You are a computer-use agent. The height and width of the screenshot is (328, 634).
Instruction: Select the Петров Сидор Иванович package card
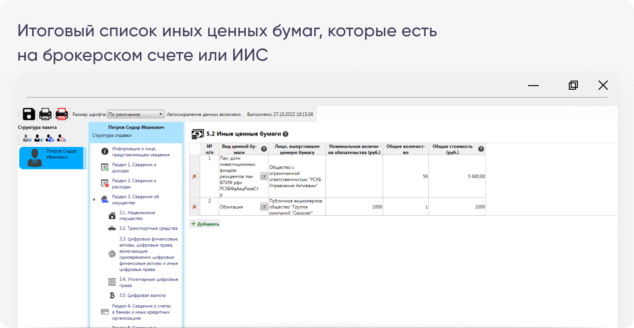[x=52, y=158]
